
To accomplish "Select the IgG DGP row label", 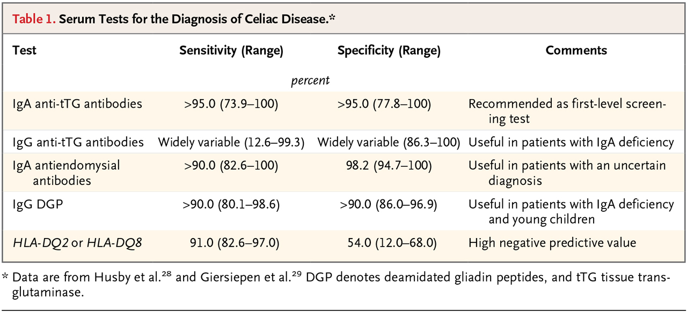I will tap(37, 204).
